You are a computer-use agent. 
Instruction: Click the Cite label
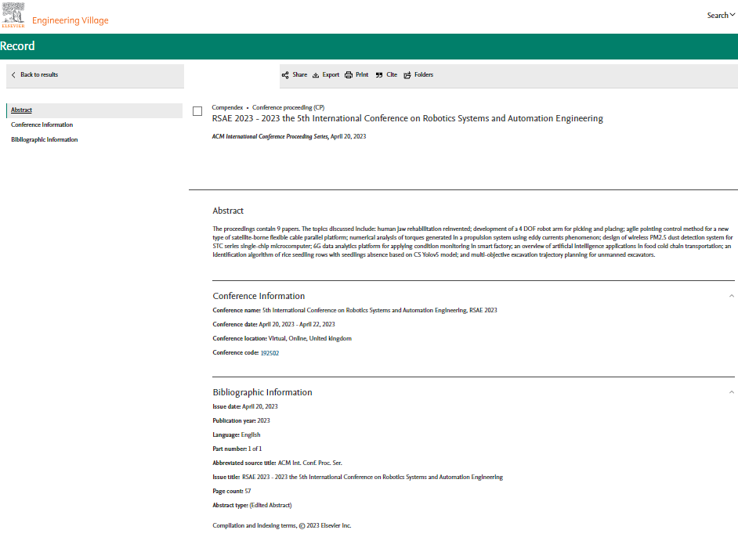tap(392, 74)
